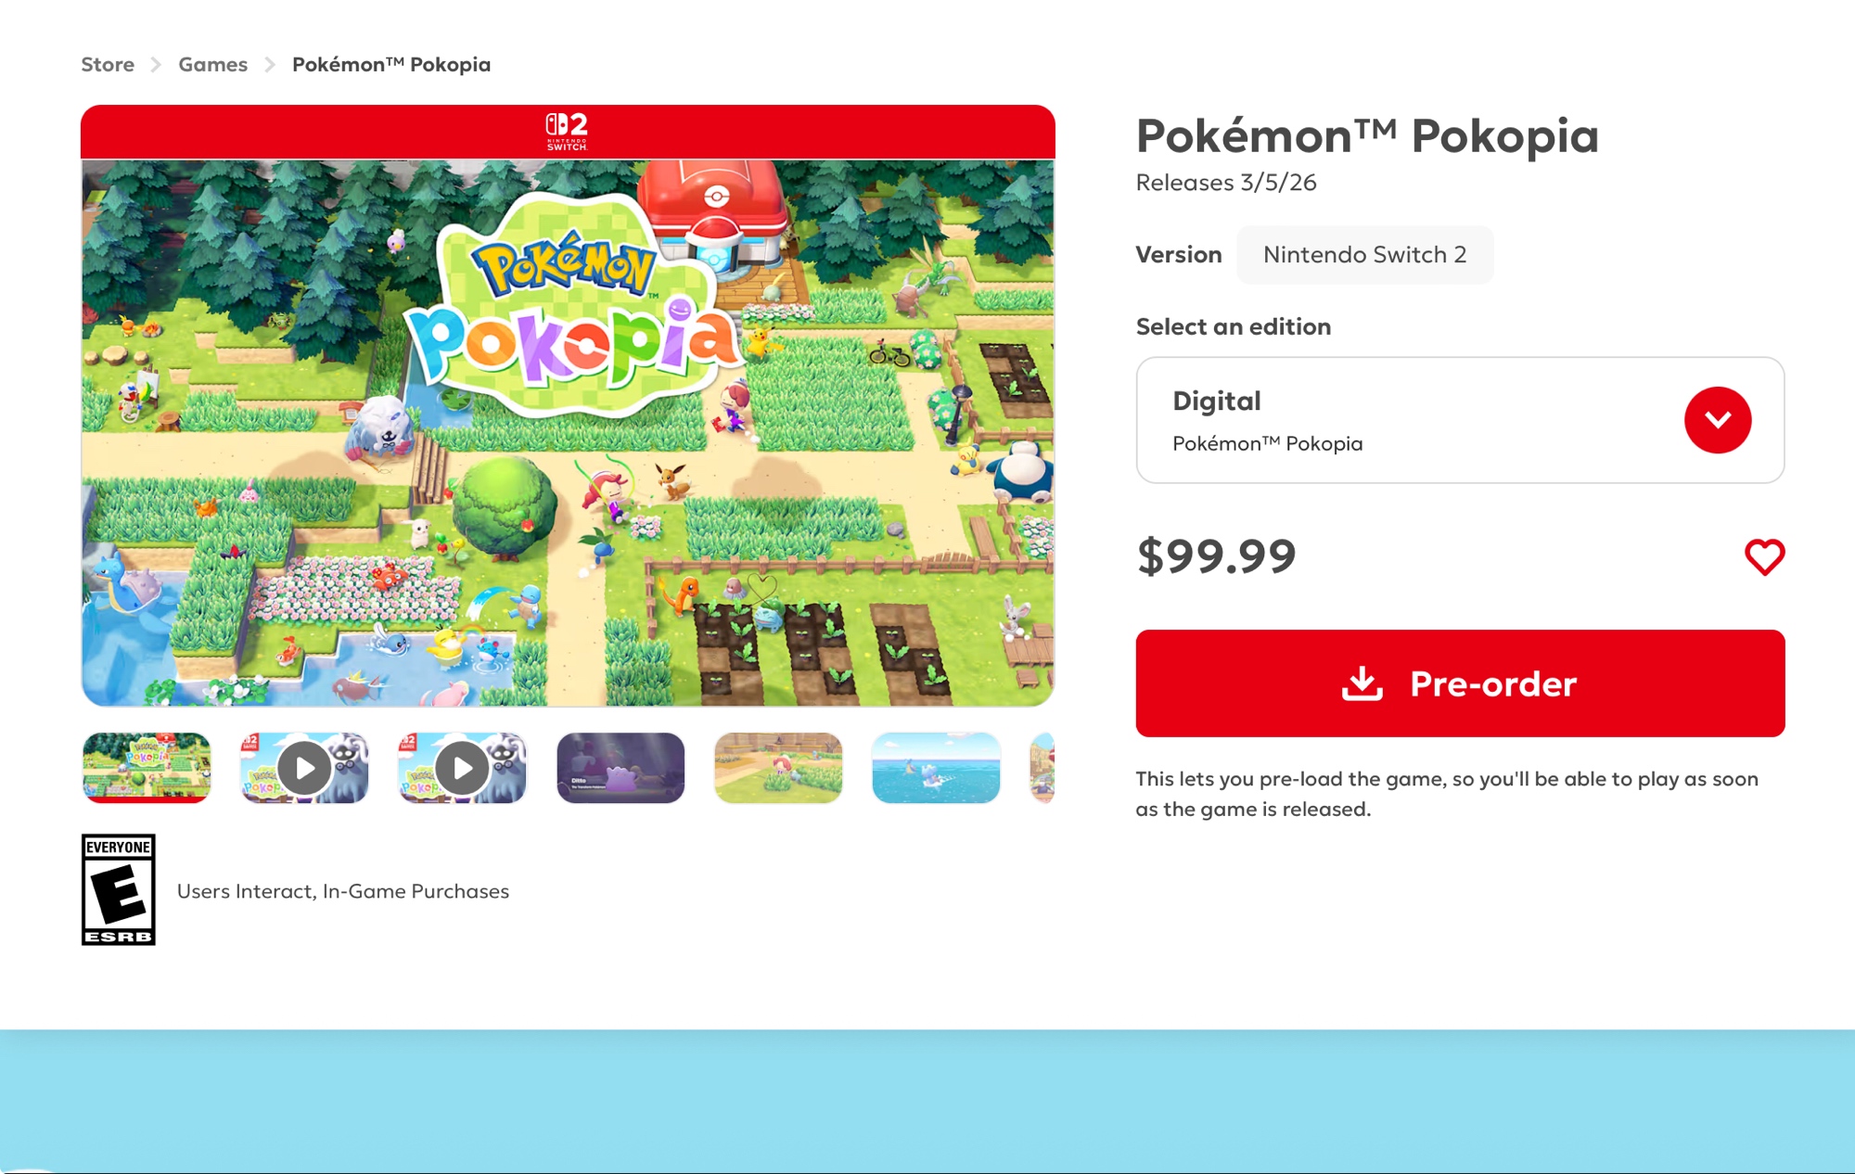Show the partially hidden last thumbnail

1043,768
